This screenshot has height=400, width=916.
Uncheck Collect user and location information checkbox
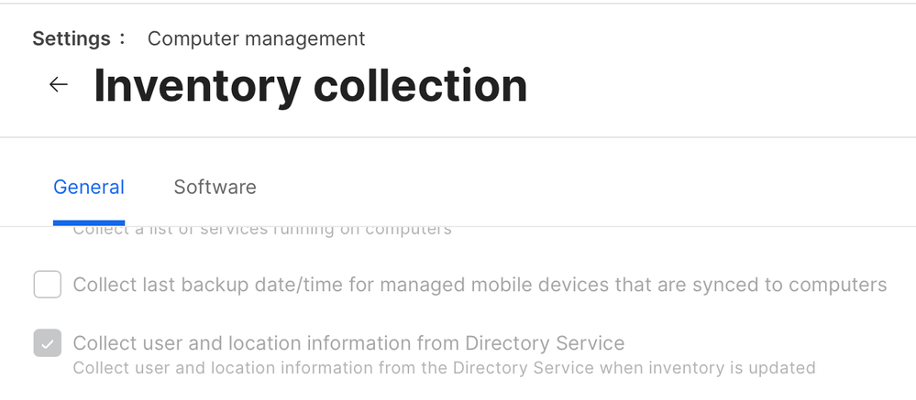pyautogui.click(x=48, y=343)
